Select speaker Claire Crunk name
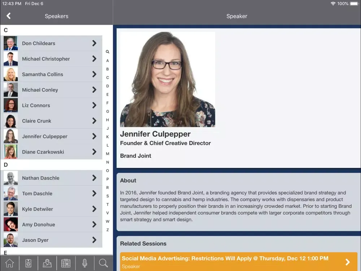Viewport: 361px width, 271px height. click(x=36, y=121)
